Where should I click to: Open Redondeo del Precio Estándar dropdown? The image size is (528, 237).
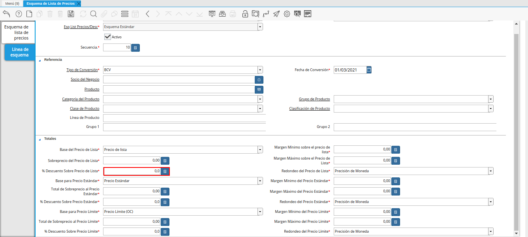tap(490, 202)
